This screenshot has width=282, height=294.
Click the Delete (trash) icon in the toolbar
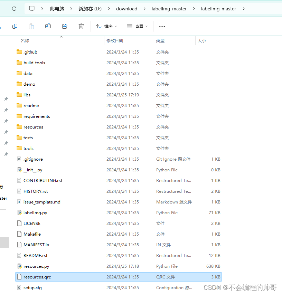pos(81,26)
